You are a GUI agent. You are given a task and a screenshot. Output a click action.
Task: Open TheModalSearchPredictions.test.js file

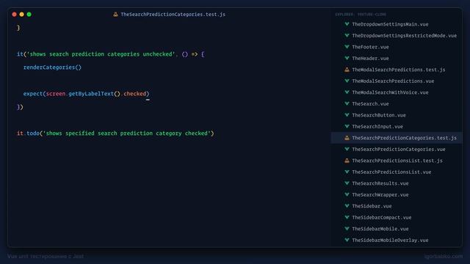(x=399, y=70)
